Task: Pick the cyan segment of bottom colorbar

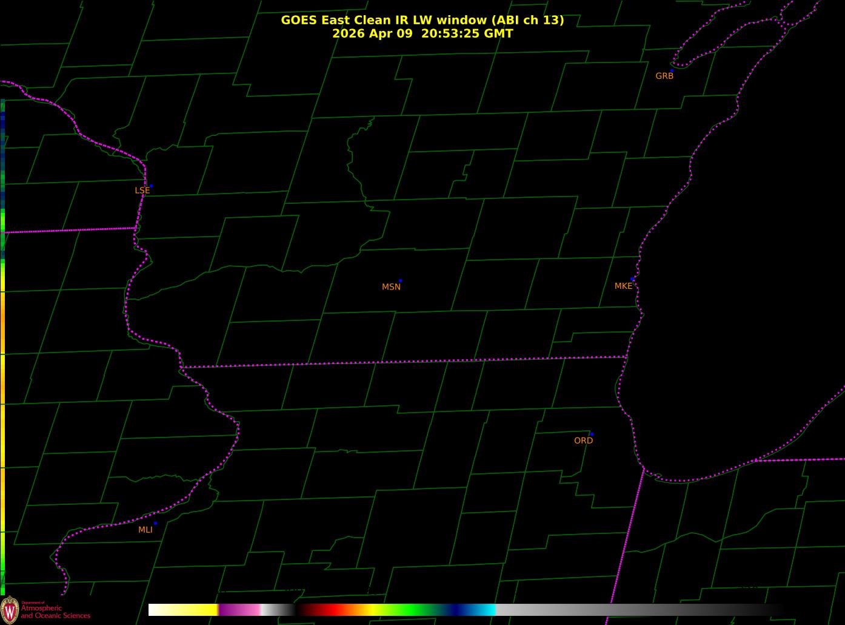Action: click(x=485, y=610)
